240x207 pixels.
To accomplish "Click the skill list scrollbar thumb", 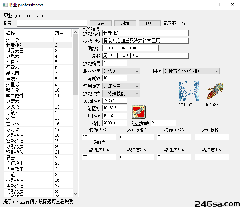I will tap(75, 65).
